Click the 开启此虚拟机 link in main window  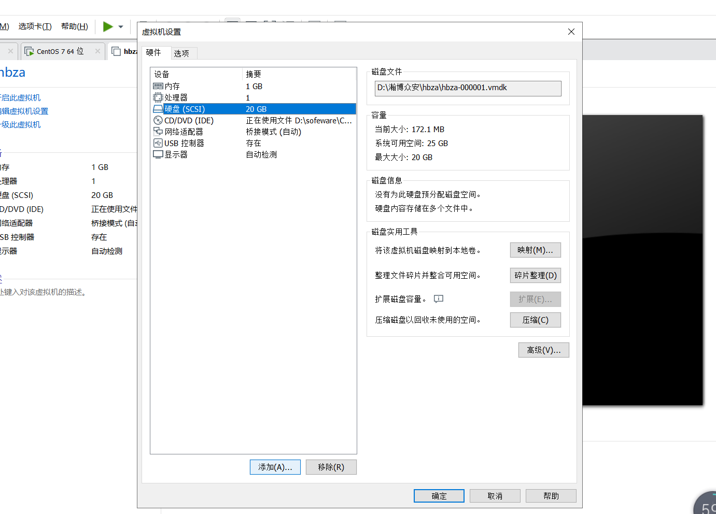point(20,97)
